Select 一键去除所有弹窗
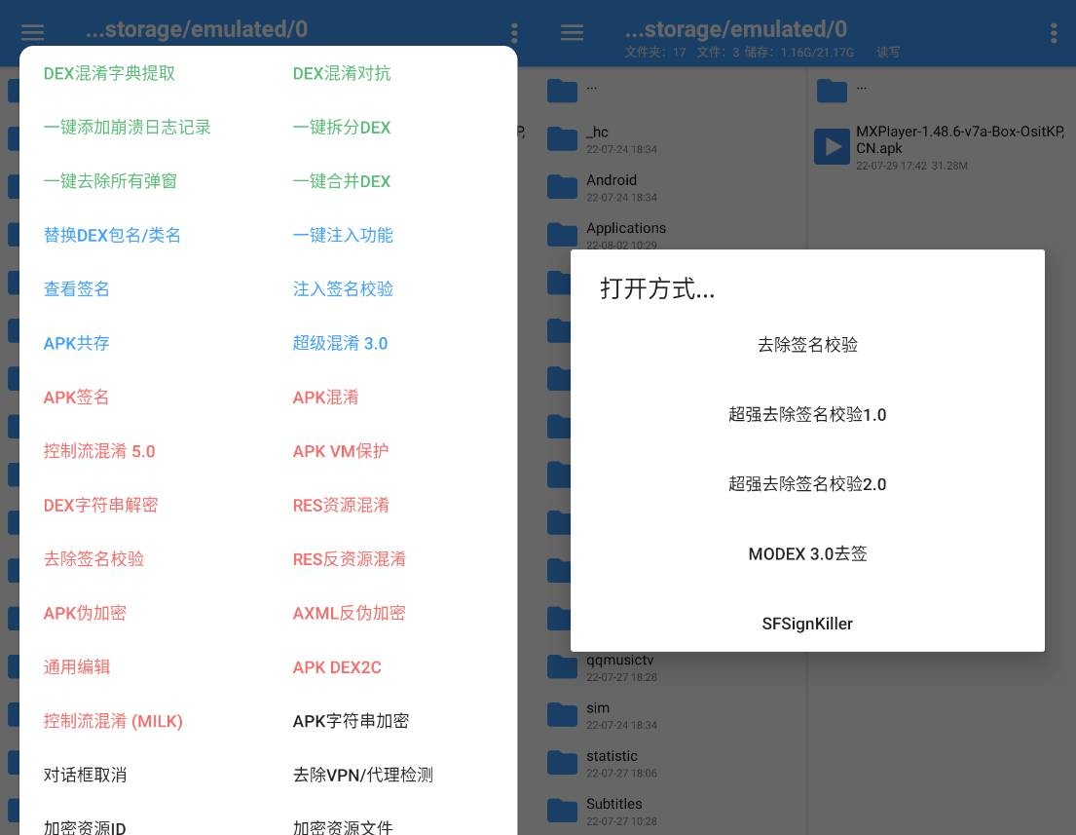 pos(110,181)
